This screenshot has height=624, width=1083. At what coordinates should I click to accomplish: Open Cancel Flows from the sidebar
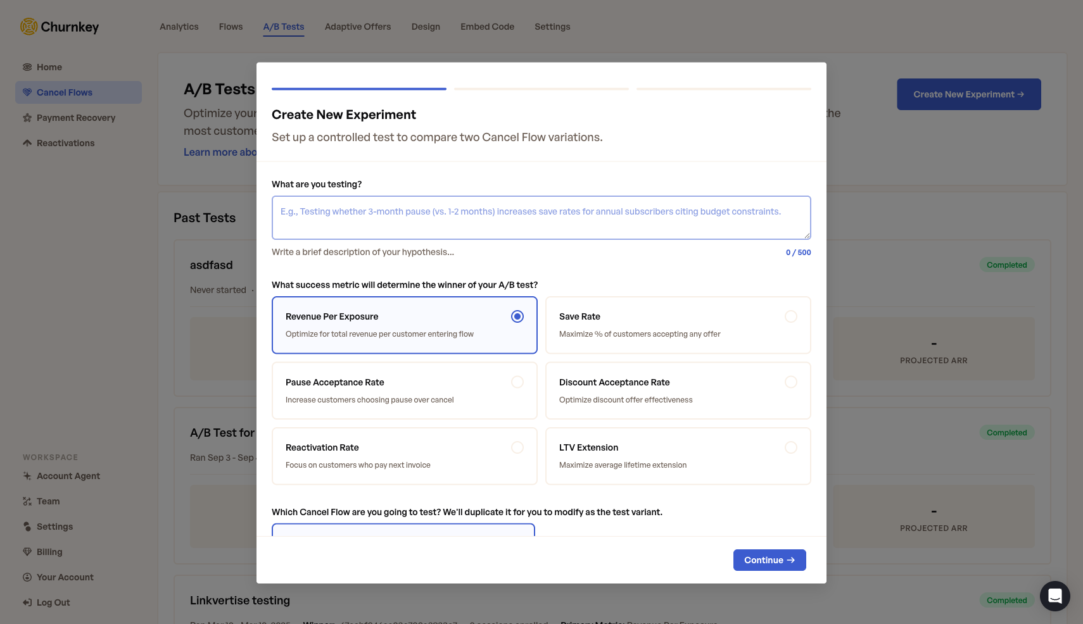[x=64, y=92]
